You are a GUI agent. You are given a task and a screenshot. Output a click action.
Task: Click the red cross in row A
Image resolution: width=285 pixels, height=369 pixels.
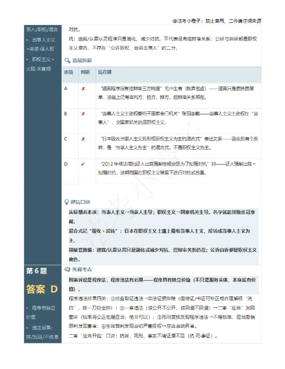click(83, 89)
